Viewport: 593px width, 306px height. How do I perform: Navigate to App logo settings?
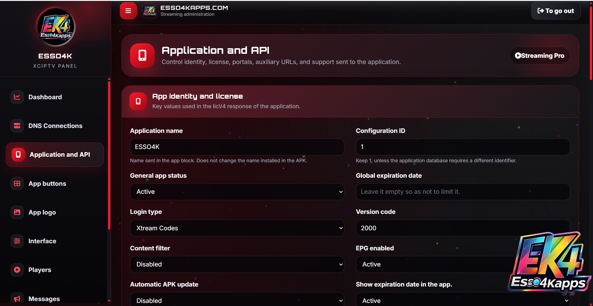click(55, 212)
